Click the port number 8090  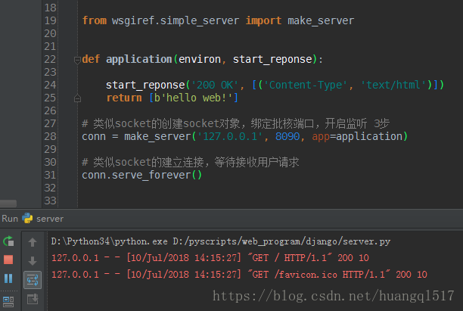tap(287, 136)
